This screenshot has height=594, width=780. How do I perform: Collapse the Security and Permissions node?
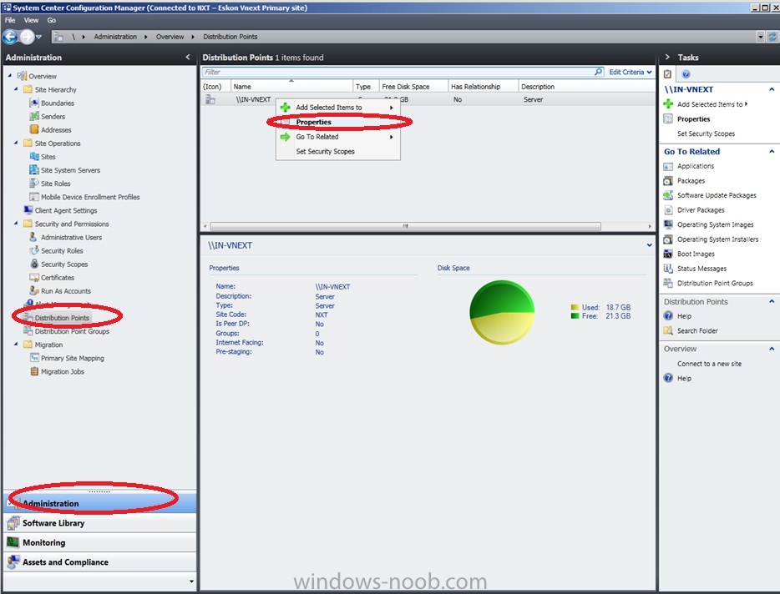click(16, 224)
